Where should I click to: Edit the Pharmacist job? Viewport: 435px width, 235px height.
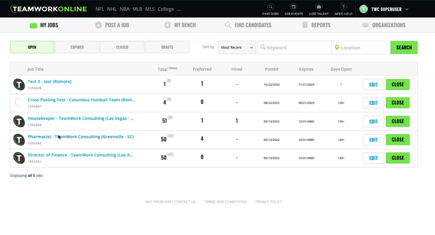pyautogui.click(x=374, y=140)
